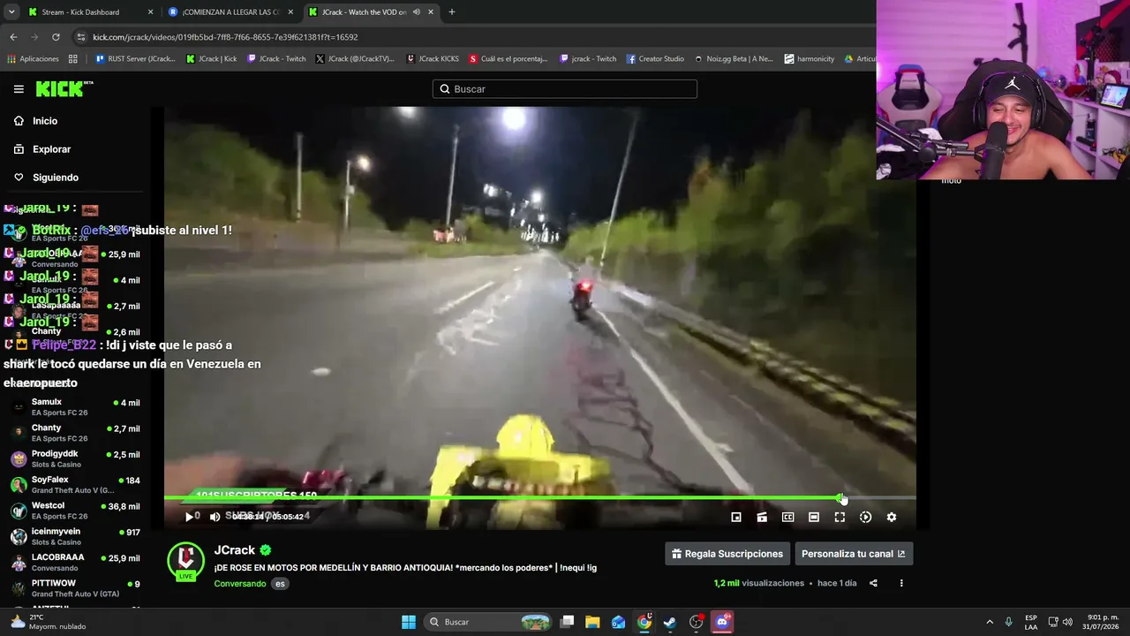
Task: Reload the current page
Action: (56, 37)
